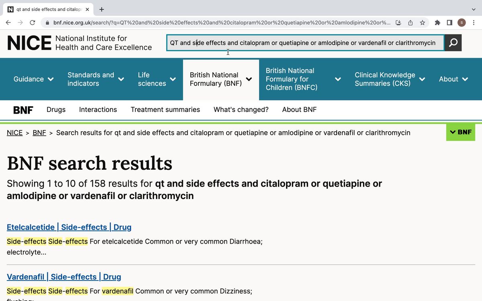The height and width of the screenshot is (301, 482).
Task: Close the qt and side effects tab
Action: point(87,9)
